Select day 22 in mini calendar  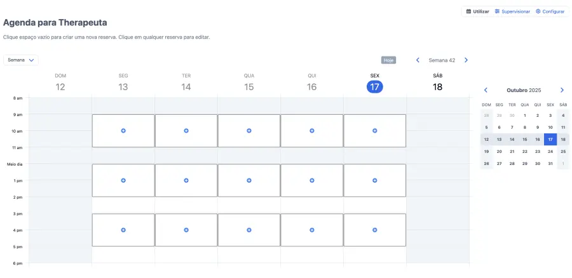(525, 152)
